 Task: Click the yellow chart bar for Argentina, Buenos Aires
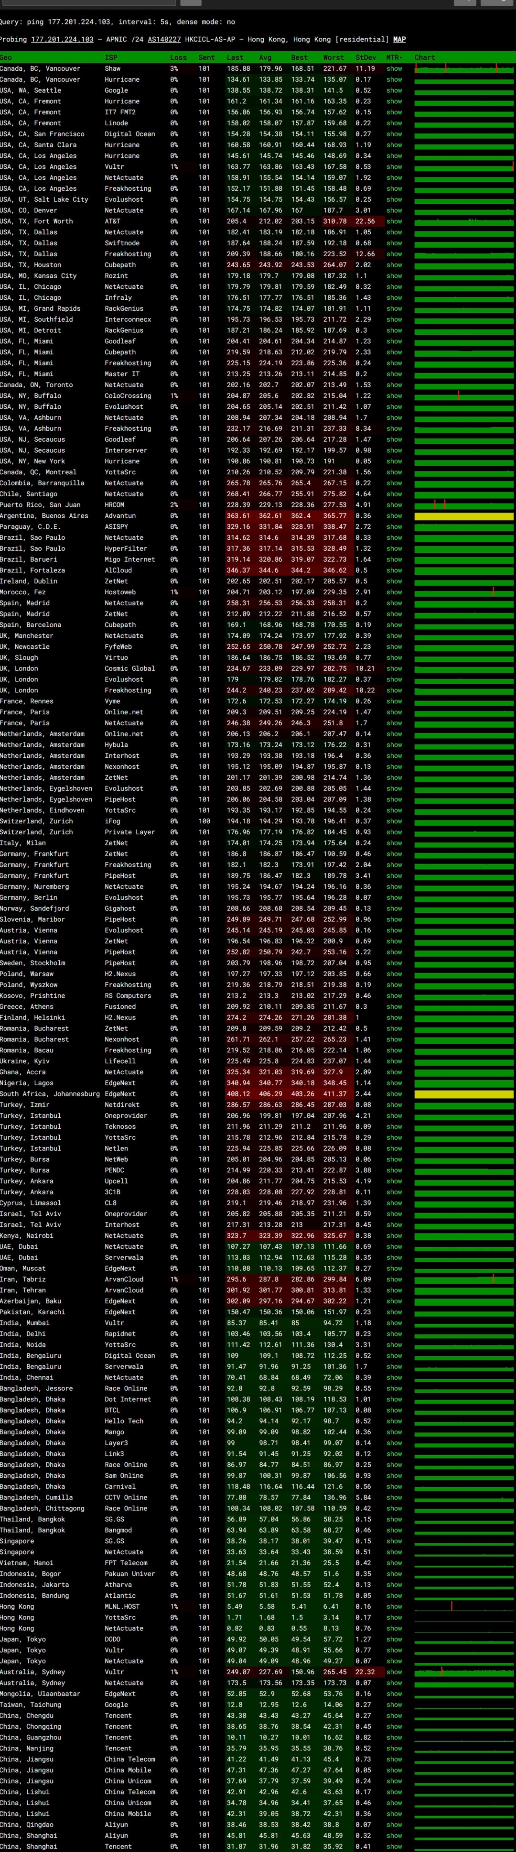pyautogui.click(x=464, y=516)
